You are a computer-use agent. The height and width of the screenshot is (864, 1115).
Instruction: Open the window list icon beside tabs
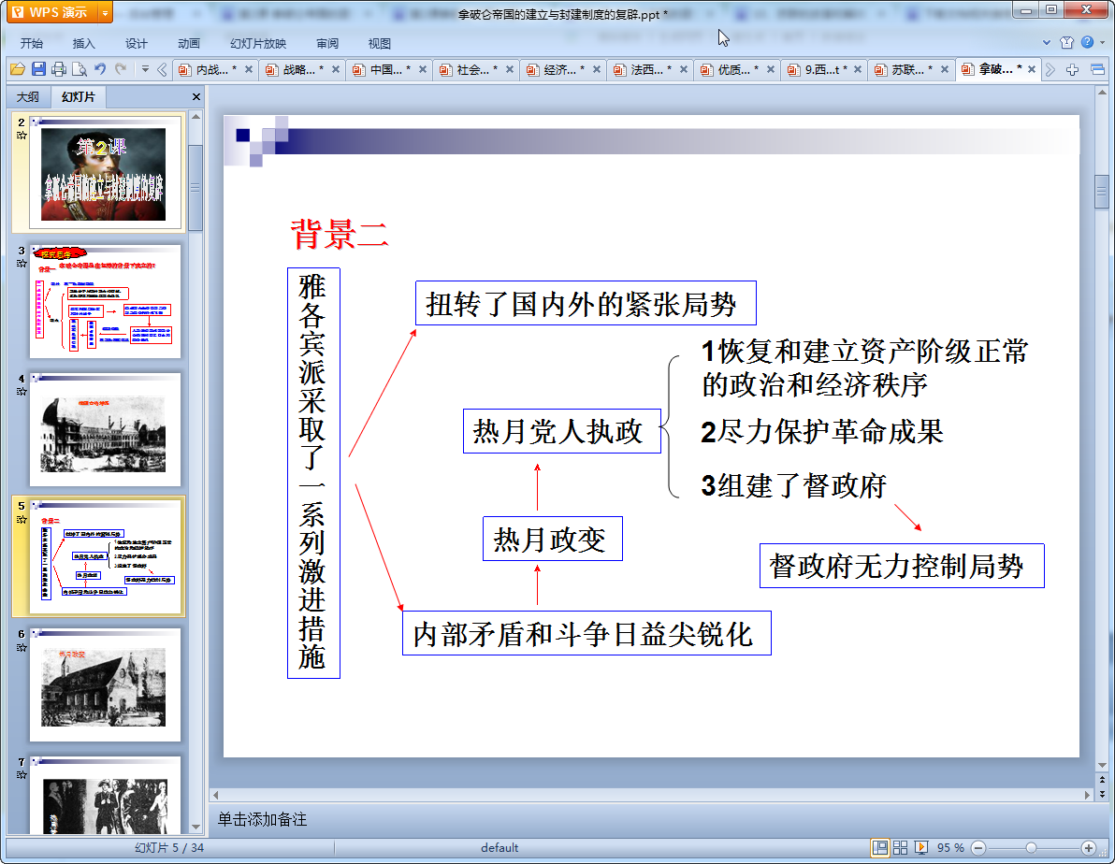[1097, 69]
